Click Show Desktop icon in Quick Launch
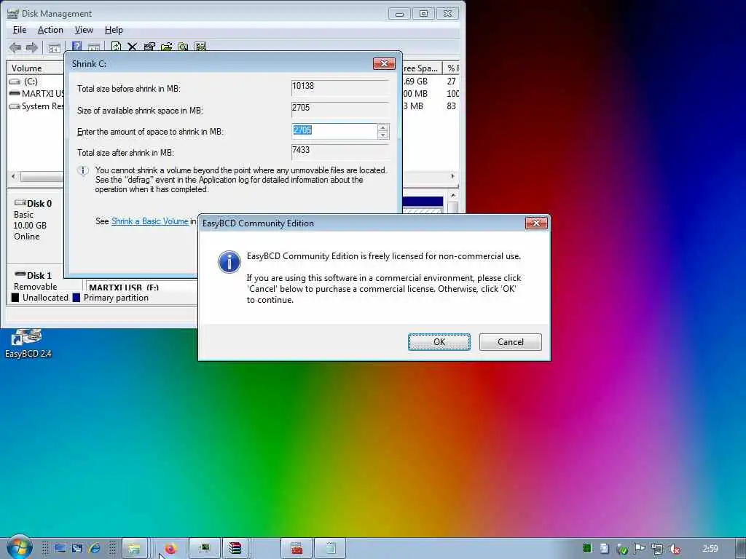This screenshot has width=746, height=559. [60, 549]
